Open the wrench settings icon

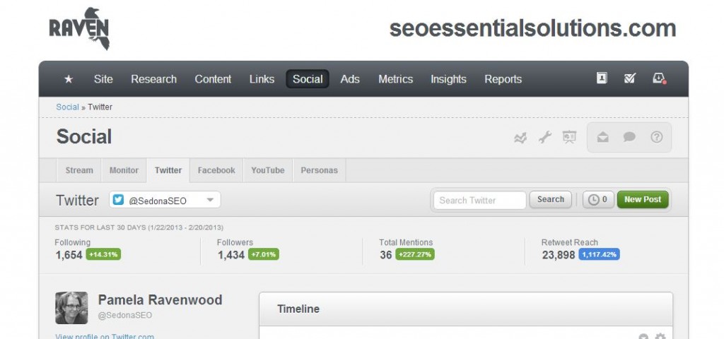click(x=544, y=138)
